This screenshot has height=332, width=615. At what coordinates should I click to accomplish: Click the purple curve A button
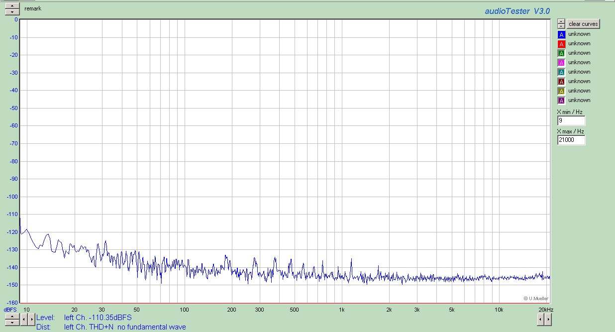pos(561,101)
